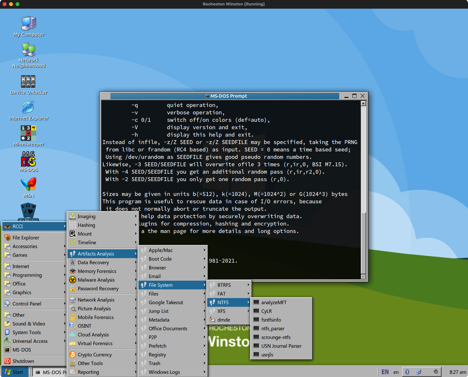468x377 pixels.
Task: Choose USN Journal Parser menu entry
Action: click(281, 346)
